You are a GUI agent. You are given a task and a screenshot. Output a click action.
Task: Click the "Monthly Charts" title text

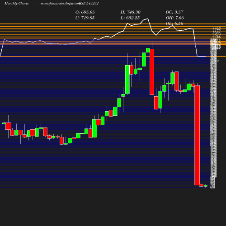pyautogui.click(x=17, y=3)
